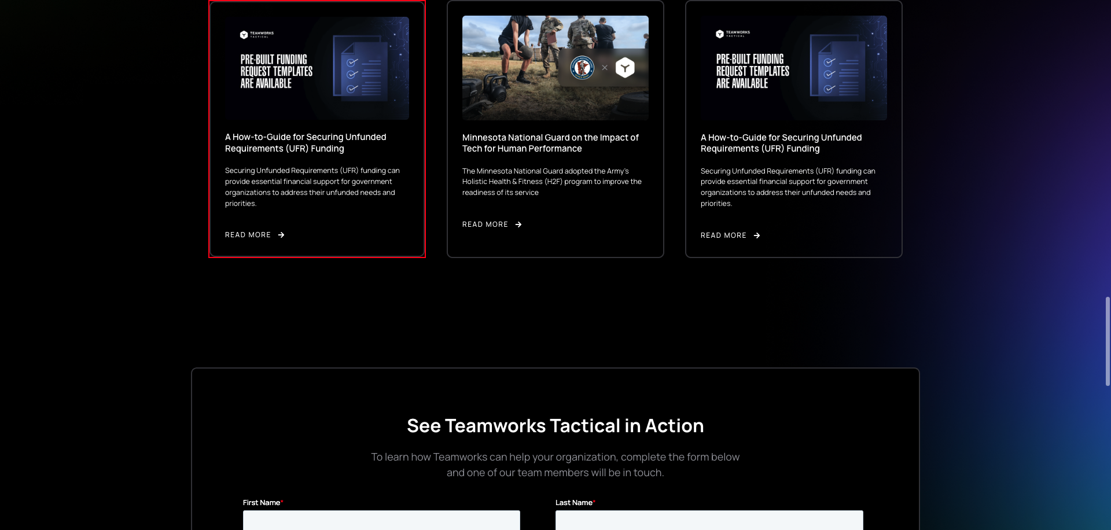The width and height of the screenshot is (1111, 530).
Task: Select the UFR Funding article title on first card
Action: coord(306,143)
